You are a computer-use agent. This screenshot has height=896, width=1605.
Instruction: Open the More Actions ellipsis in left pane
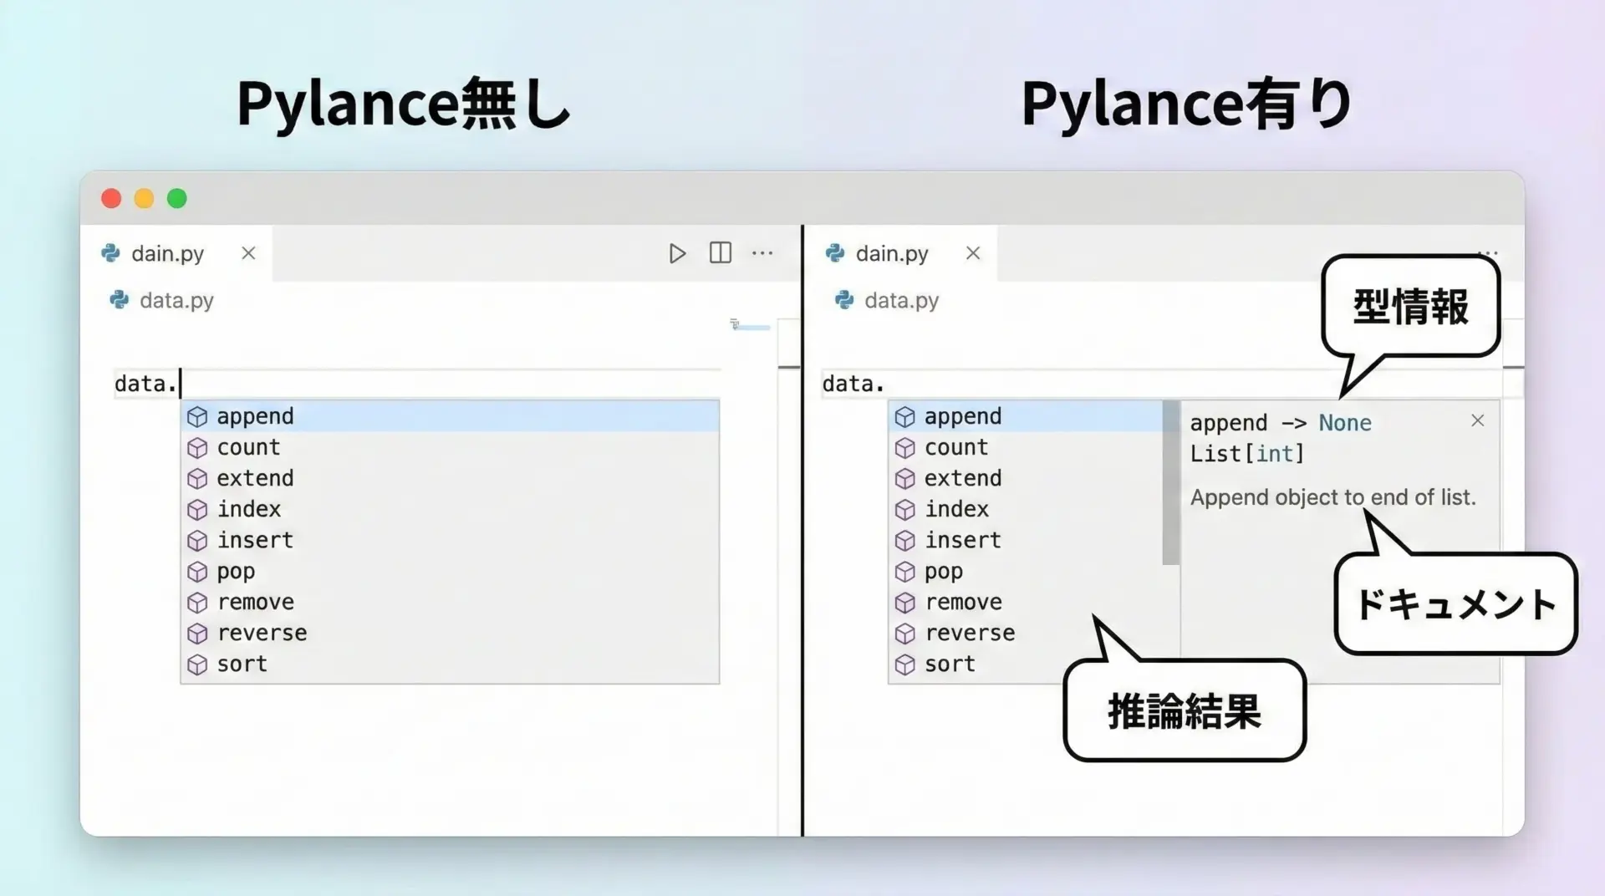[762, 253]
